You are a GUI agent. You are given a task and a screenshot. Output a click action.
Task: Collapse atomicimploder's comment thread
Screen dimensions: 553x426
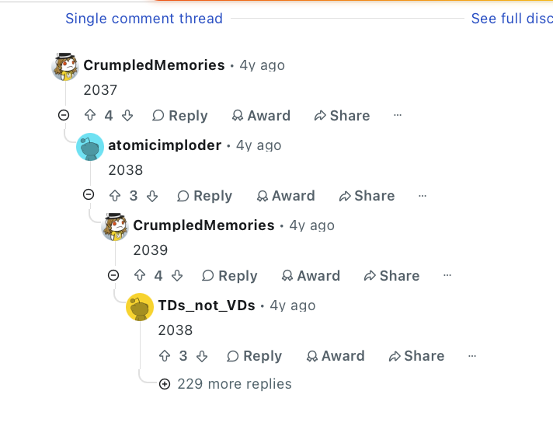[x=89, y=194]
